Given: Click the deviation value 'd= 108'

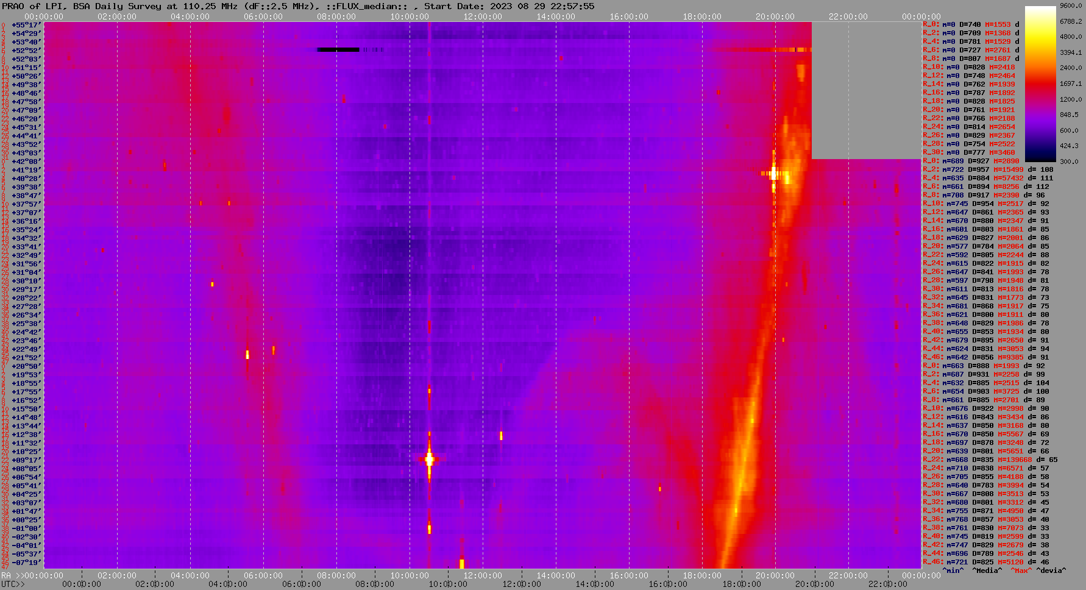Looking at the screenshot, I should [x=1041, y=170].
